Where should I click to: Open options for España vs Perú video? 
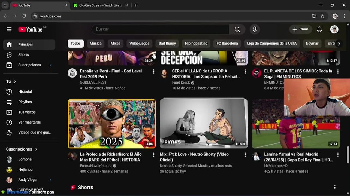(153, 71)
